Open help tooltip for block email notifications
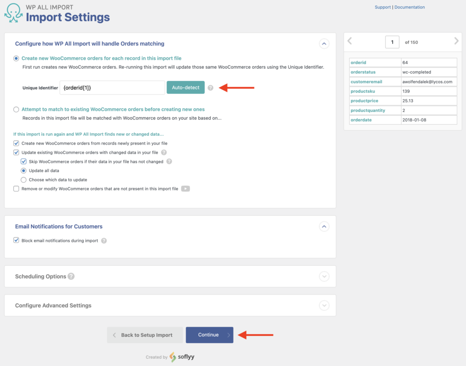Screen dimensions: 466x366 pos(104,241)
